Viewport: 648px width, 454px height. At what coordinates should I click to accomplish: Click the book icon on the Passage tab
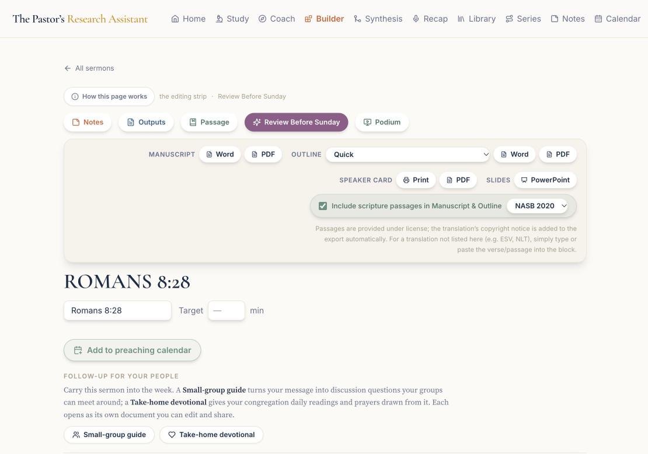tap(193, 123)
